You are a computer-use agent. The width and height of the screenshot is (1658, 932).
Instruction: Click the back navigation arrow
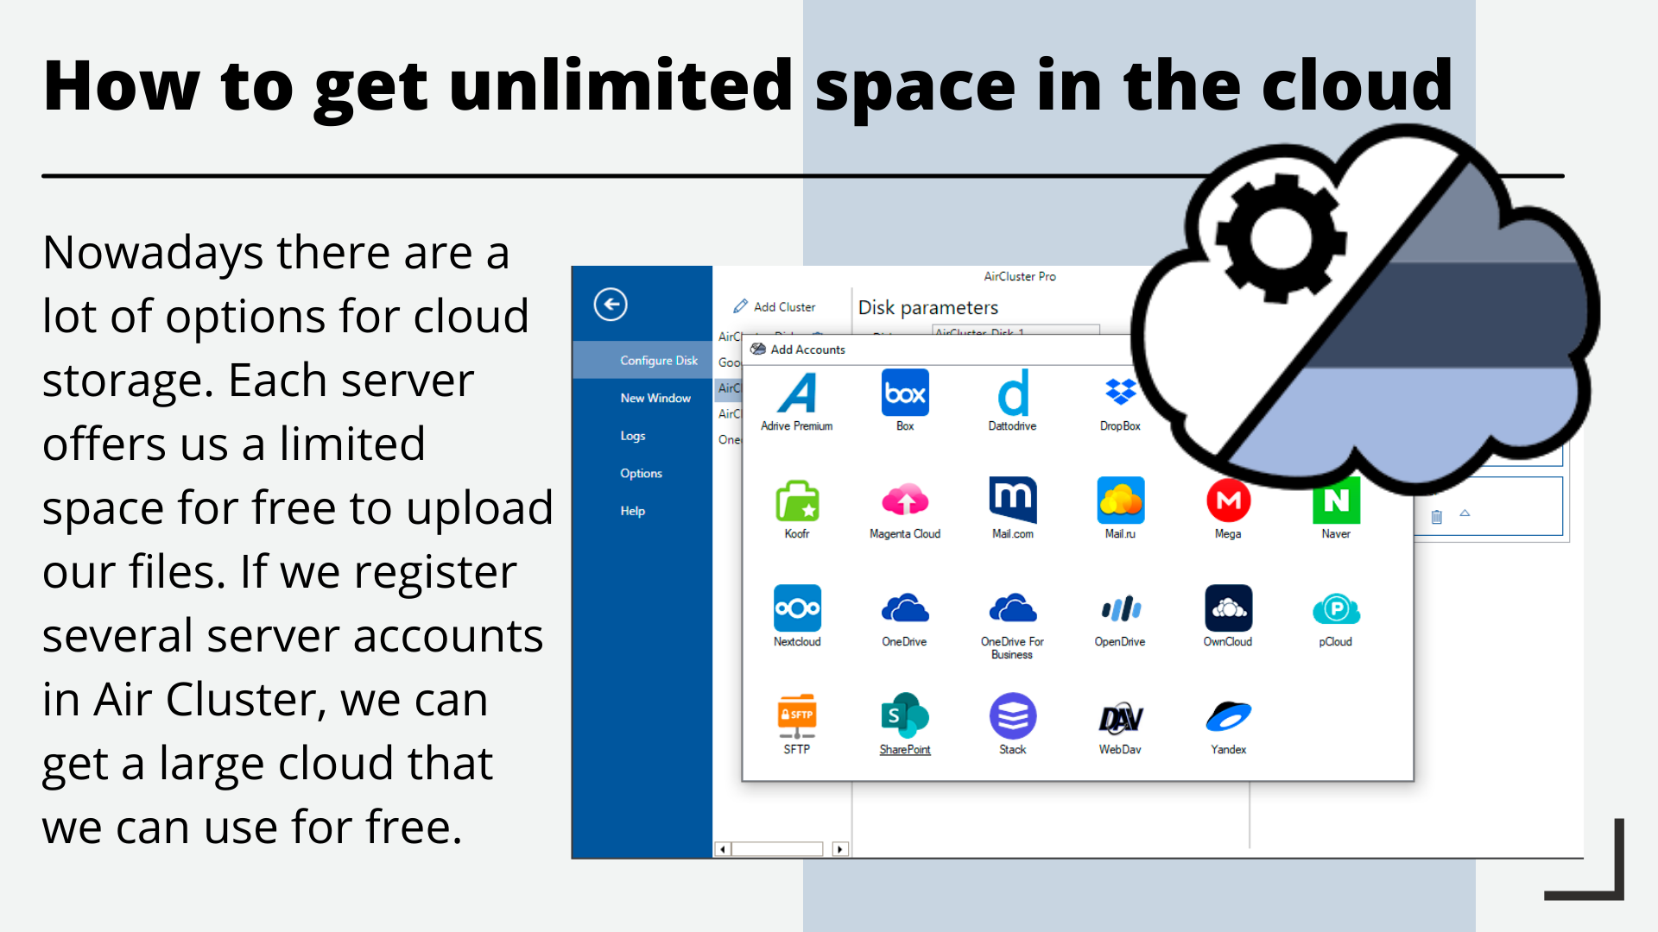click(611, 304)
